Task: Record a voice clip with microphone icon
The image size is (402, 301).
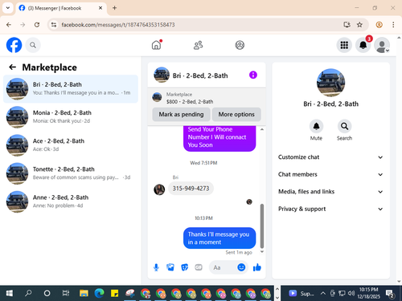Action: [x=156, y=267]
